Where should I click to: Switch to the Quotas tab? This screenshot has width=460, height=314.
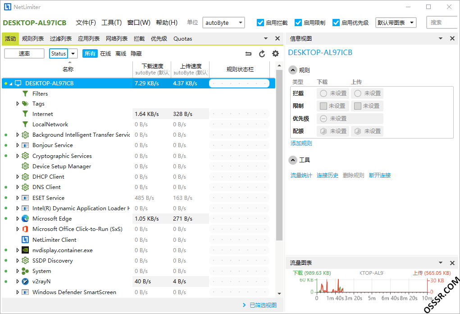pos(183,39)
